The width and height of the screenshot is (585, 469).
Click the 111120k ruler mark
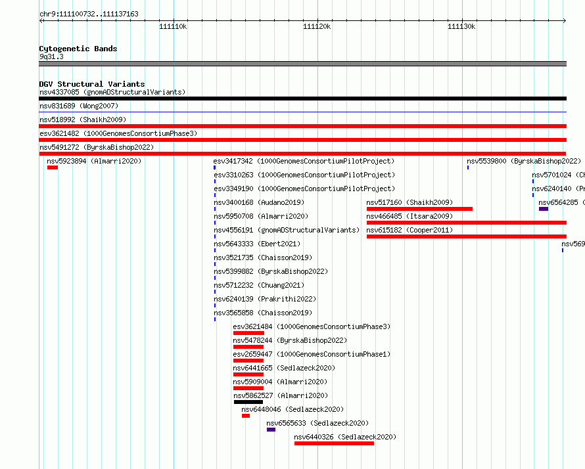click(x=317, y=26)
